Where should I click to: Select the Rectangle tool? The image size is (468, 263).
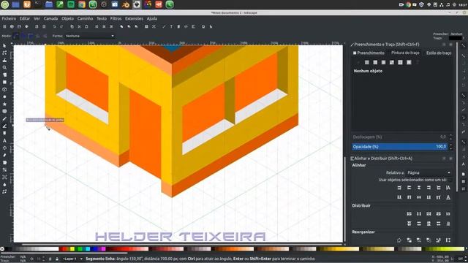(4, 83)
